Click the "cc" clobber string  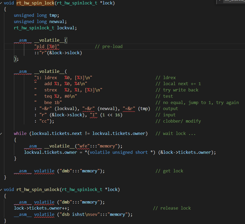[44, 121]
